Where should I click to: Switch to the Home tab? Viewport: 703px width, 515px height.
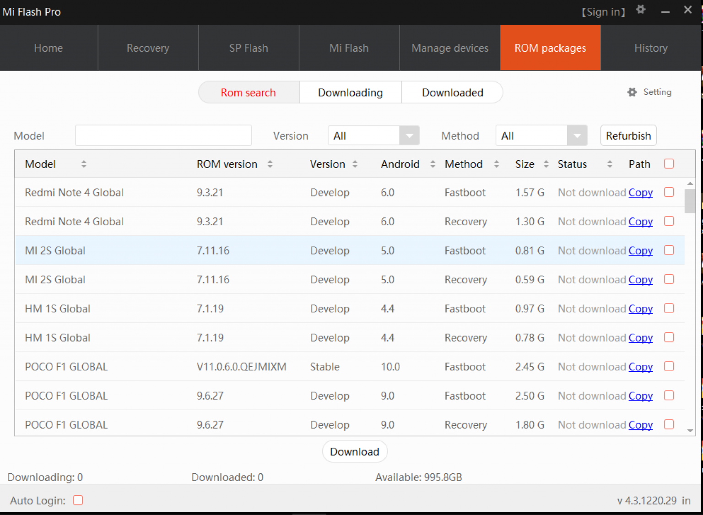click(49, 48)
